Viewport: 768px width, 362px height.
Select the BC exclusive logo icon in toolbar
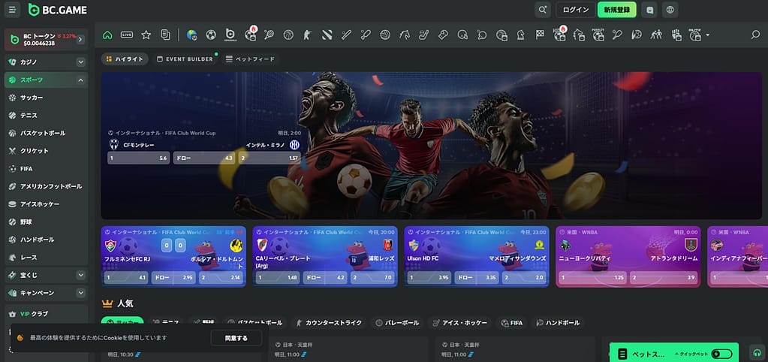pos(230,35)
